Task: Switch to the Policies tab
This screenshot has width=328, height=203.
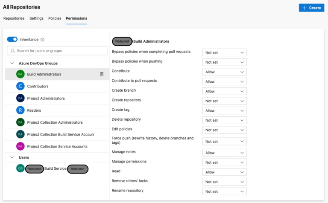Action: pos(55,18)
